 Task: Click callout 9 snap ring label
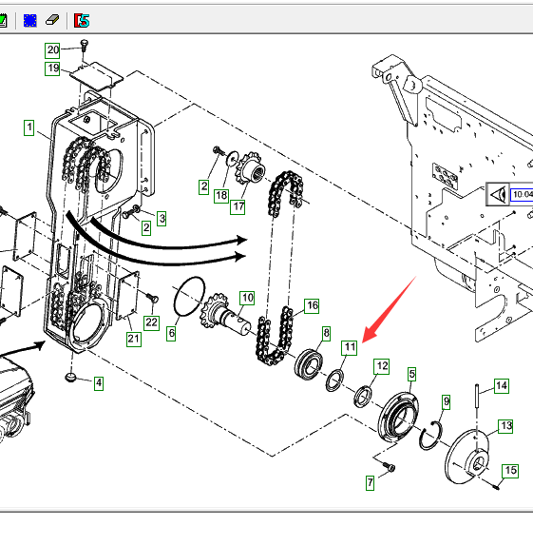click(447, 402)
